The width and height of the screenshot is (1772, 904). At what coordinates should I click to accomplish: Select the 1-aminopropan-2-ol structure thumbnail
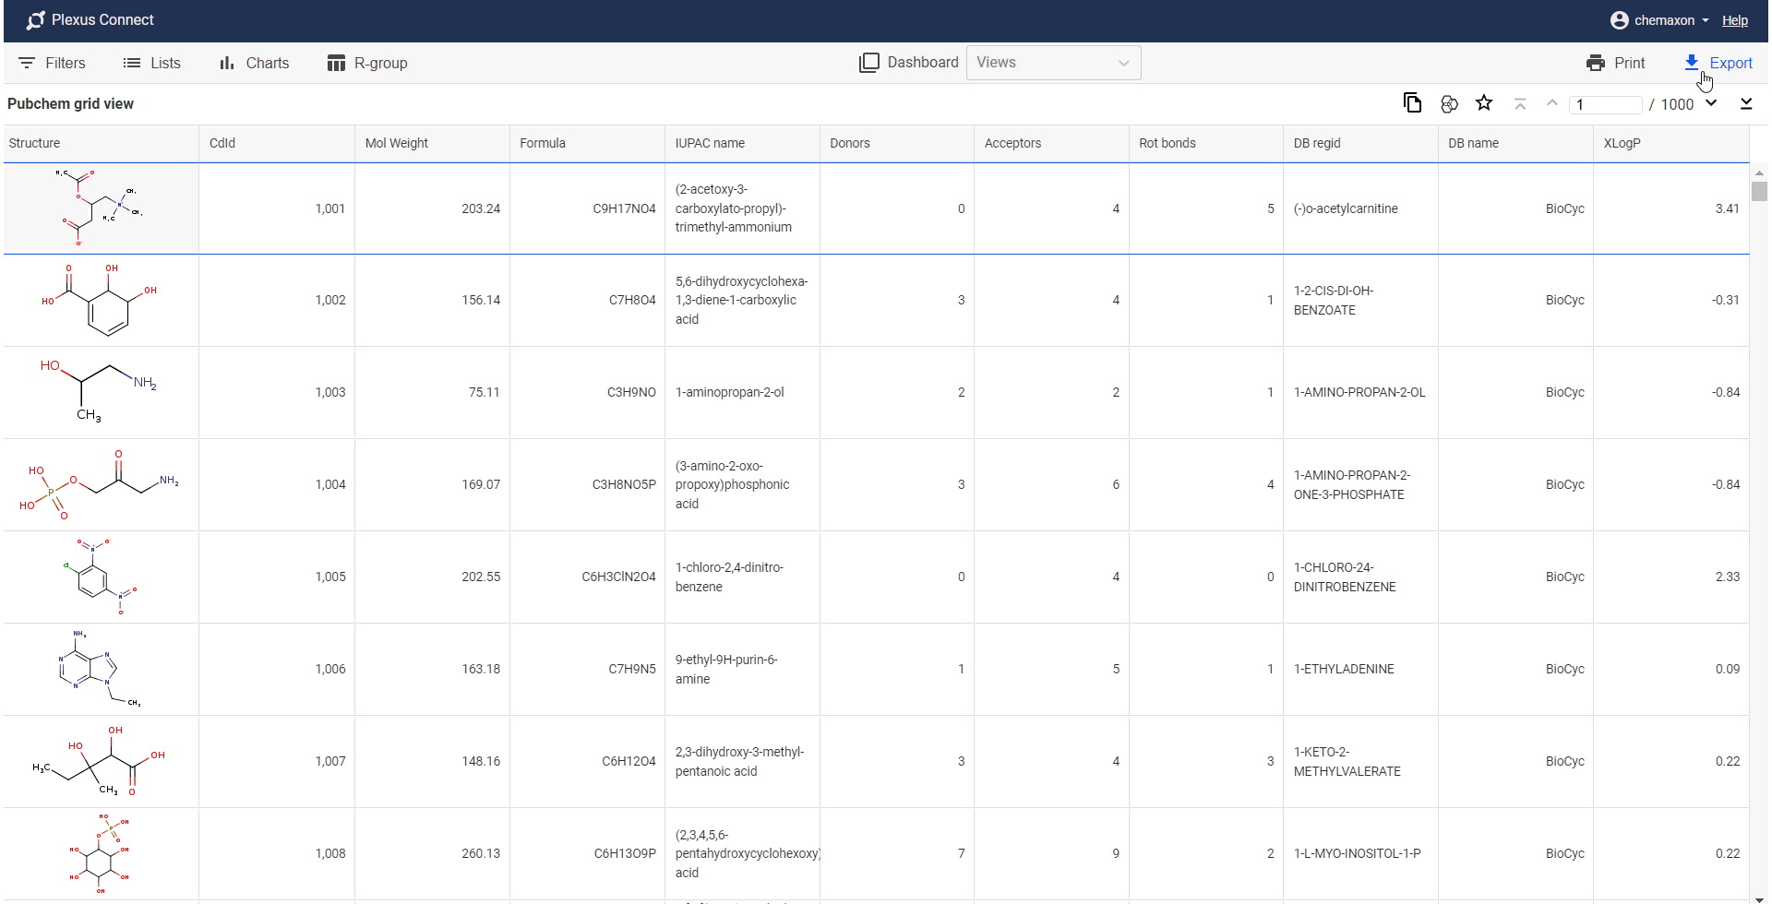click(x=100, y=392)
